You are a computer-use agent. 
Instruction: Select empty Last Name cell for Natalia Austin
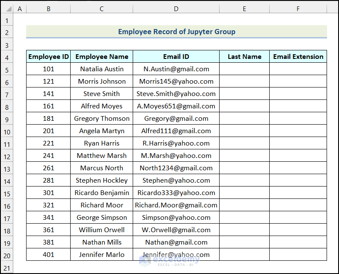[x=244, y=69]
